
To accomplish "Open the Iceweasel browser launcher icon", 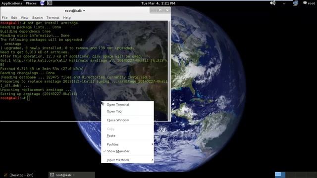I will pyautogui.click(x=42, y=3).
